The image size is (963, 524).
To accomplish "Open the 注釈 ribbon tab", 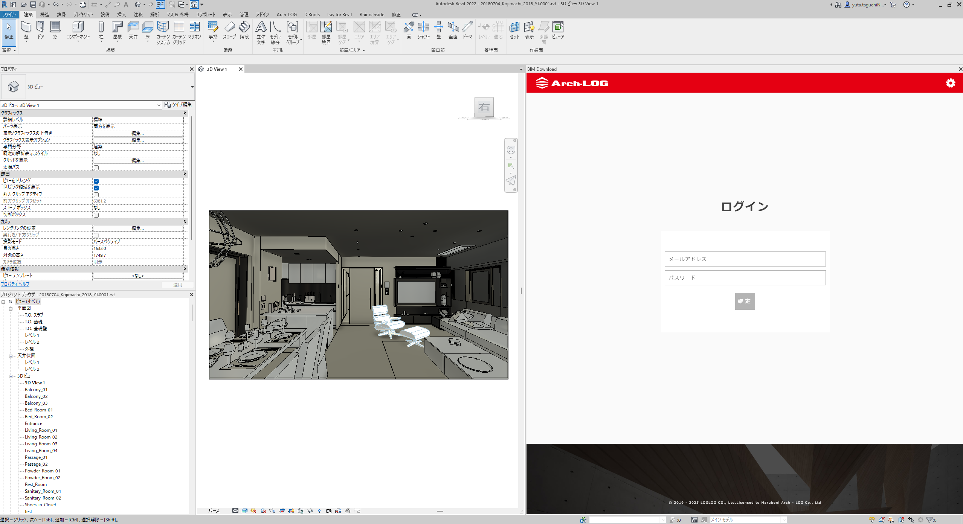I will coord(138,15).
